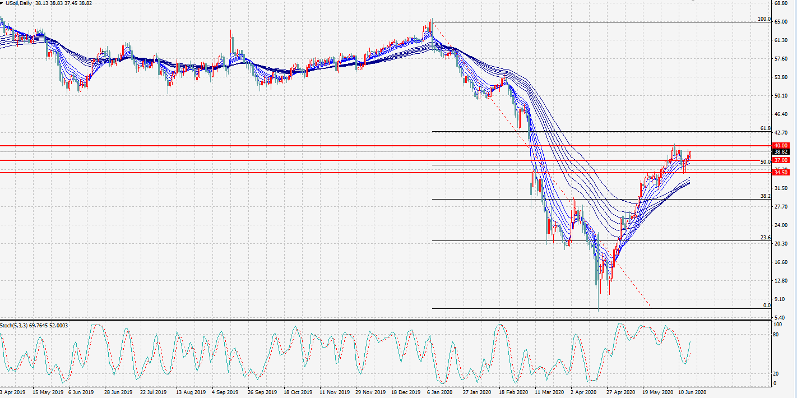Click the 4 Sep 2019 date label

[x=225, y=392]
